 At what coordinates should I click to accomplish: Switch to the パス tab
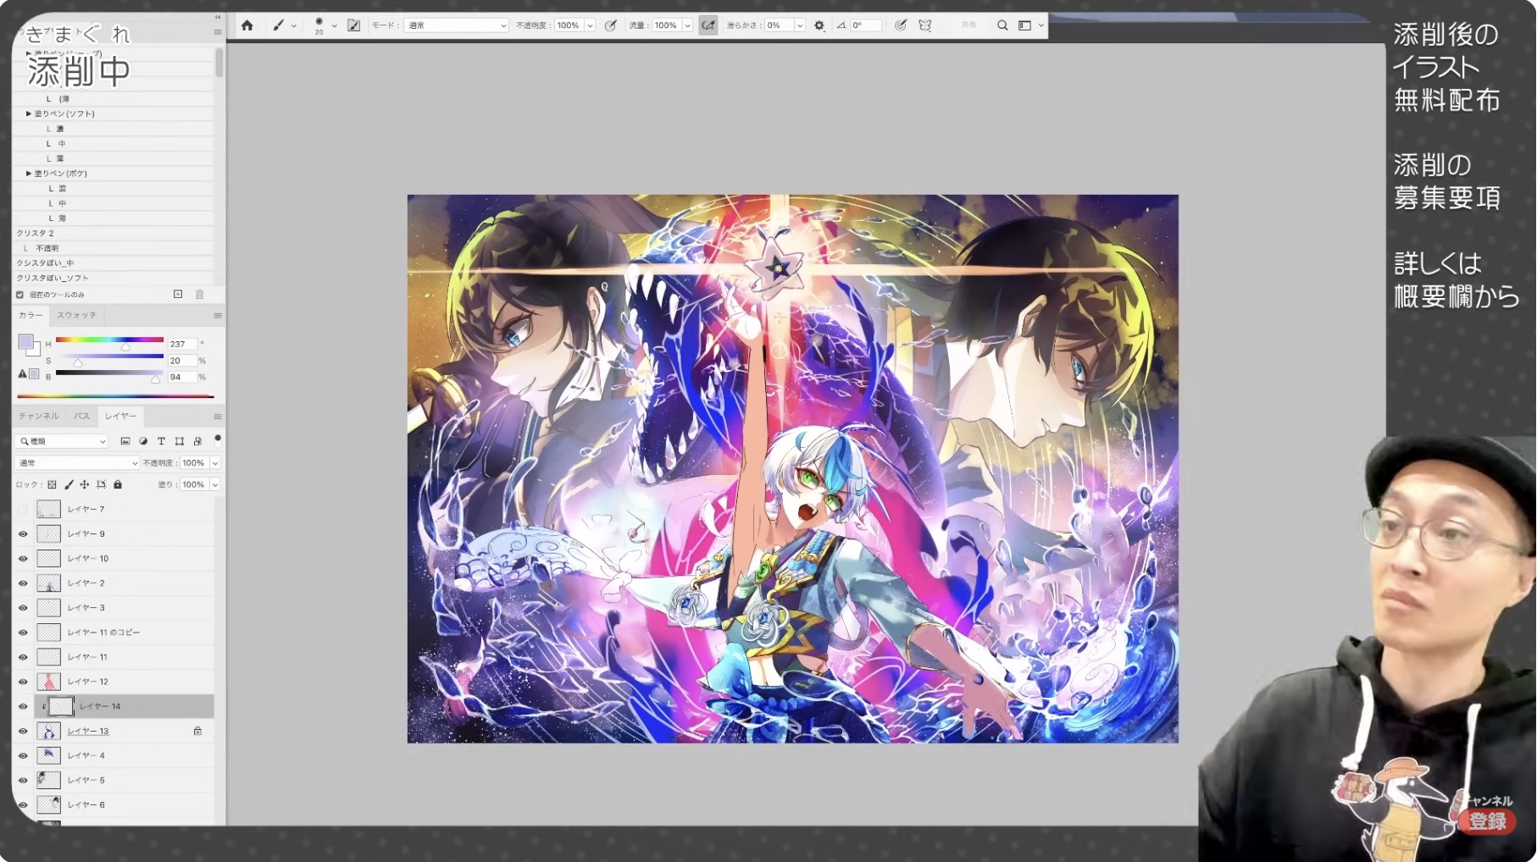(x=81, y=416)
